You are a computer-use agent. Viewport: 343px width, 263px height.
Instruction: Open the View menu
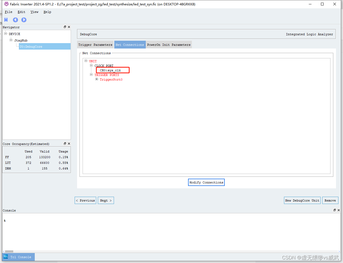pos(34,12)
